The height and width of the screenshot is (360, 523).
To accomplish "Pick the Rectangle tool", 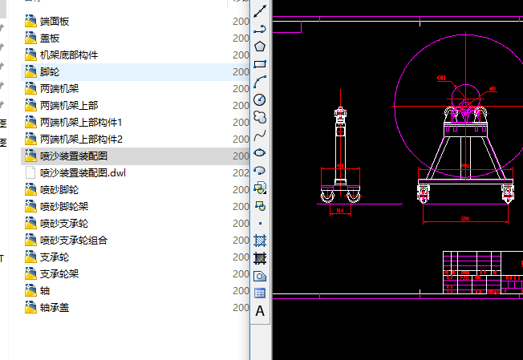I will click(x=260, y=64).
